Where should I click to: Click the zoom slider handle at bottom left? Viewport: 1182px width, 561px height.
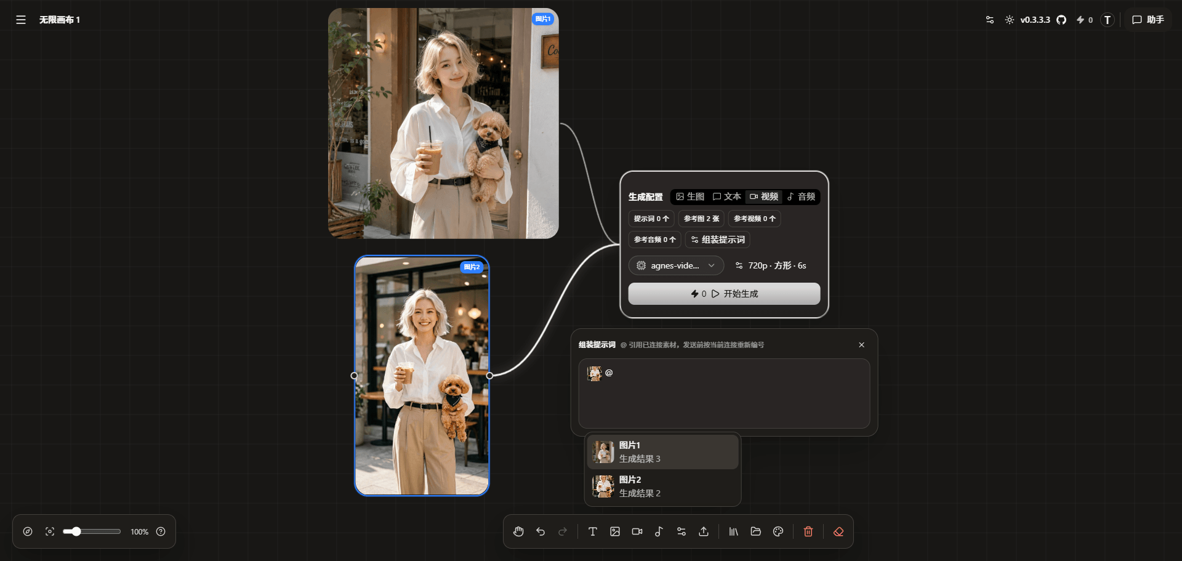coord(76,531)
